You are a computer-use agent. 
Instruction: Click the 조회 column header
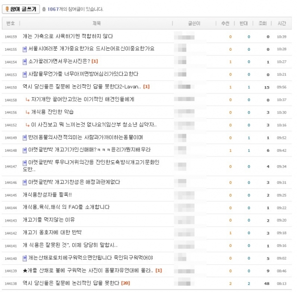263,23
